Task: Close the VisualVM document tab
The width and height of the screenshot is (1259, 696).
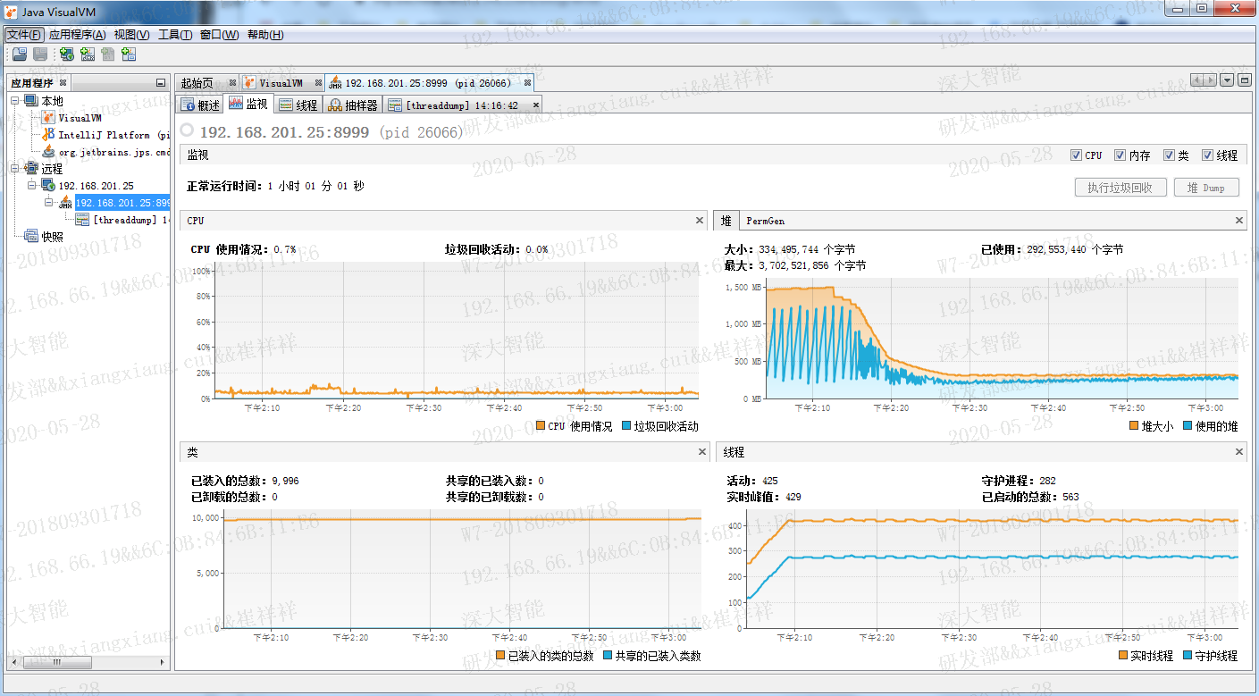Action: [x=318, y=83]
